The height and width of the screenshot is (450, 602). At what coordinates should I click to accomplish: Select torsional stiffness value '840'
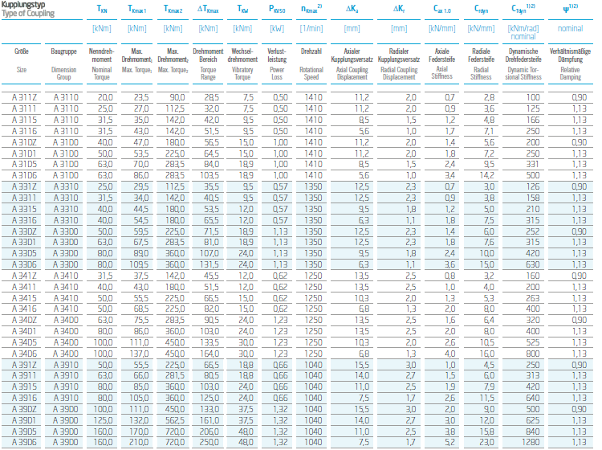click(x=532, y=432)
